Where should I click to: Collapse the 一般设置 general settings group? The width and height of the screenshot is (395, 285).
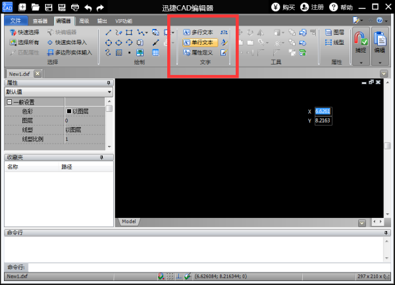click(x=9, y=102)
